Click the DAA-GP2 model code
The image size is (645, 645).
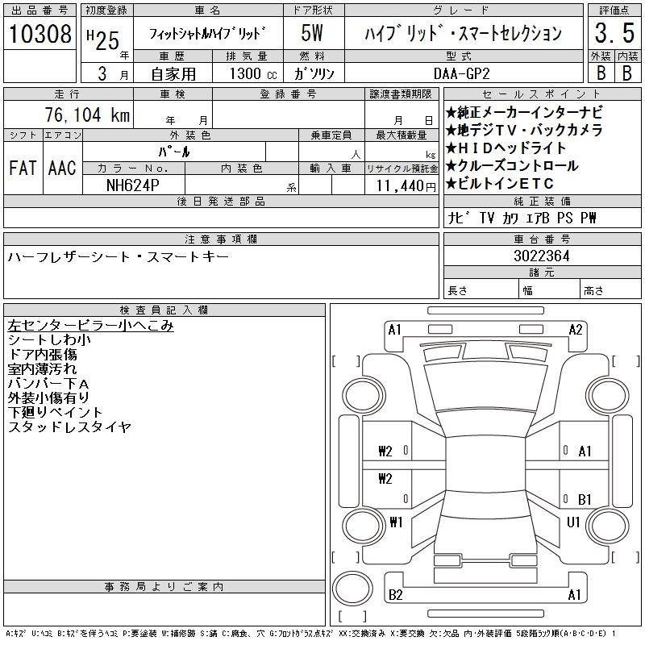pos(461,73)
